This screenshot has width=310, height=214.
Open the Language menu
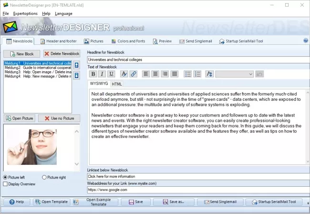63,13
